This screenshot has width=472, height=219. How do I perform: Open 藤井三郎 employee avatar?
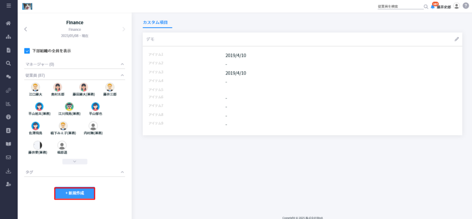110,87
